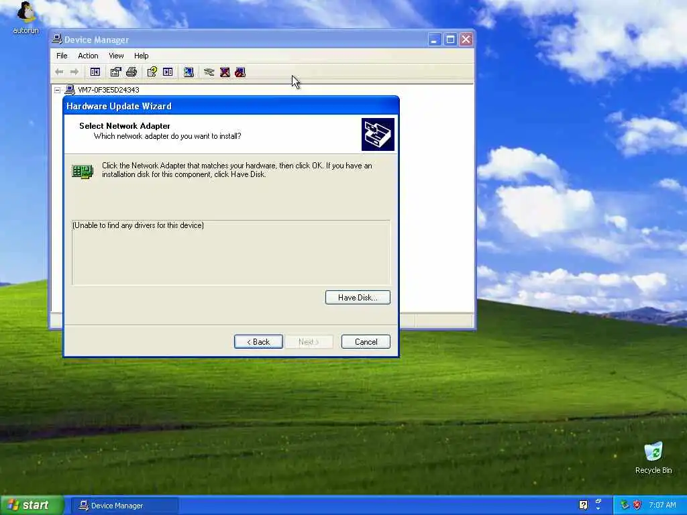687x515 pixels.
Task: Open the View menu
Action: pyautogui.click(x=116, y=56)
